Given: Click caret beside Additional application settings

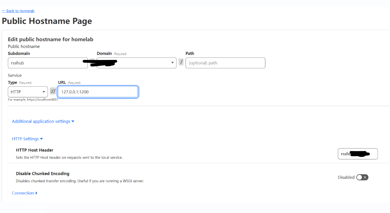Looking at the screenshot, I should click(x=73, y=122).
